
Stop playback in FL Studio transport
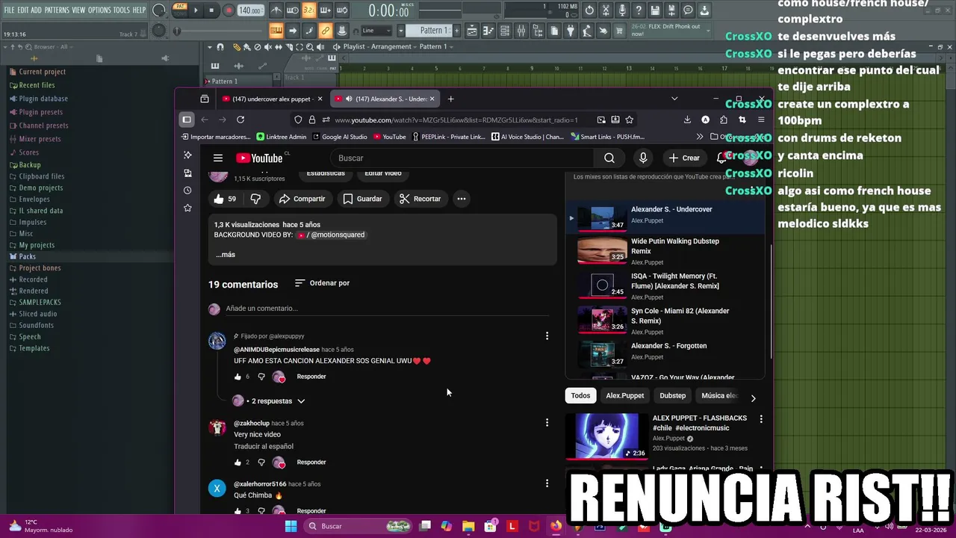coord(211,10)
